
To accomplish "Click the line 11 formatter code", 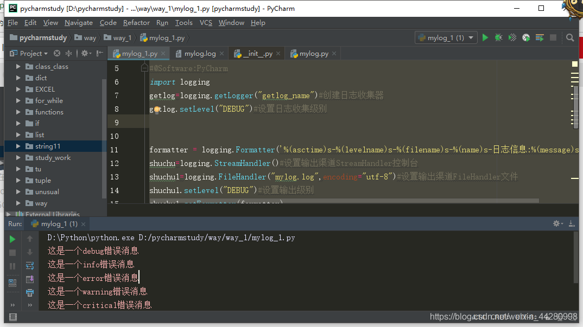I will click(x=364, y=150).
